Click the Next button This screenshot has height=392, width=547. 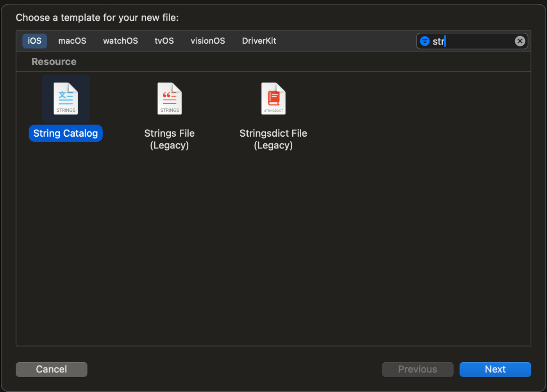pyautogui.click(x=495, y=369)
